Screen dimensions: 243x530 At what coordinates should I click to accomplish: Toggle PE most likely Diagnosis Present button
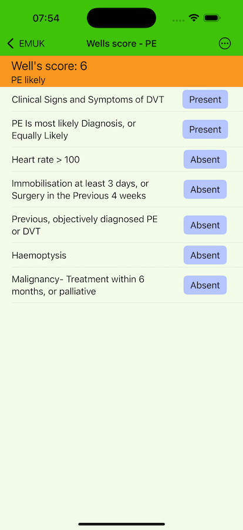205,130
